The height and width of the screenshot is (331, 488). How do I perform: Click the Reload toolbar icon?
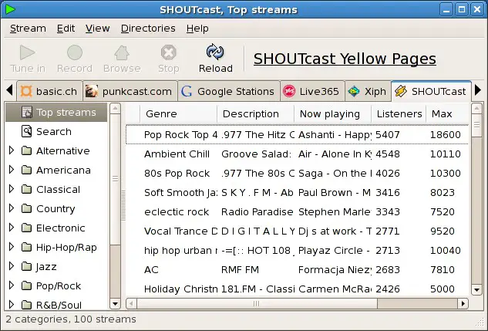(x=215, y=52)
